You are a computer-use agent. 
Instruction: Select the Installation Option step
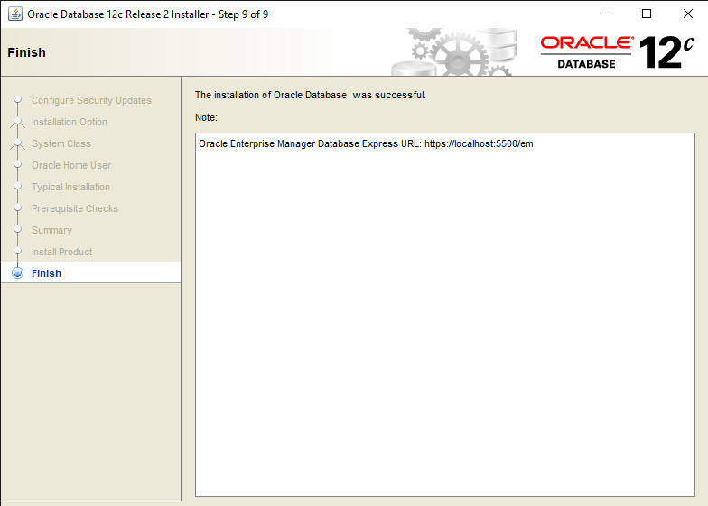tap(69, 122)
